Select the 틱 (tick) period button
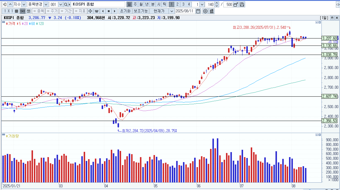340x190 pixels. point(164,4)
